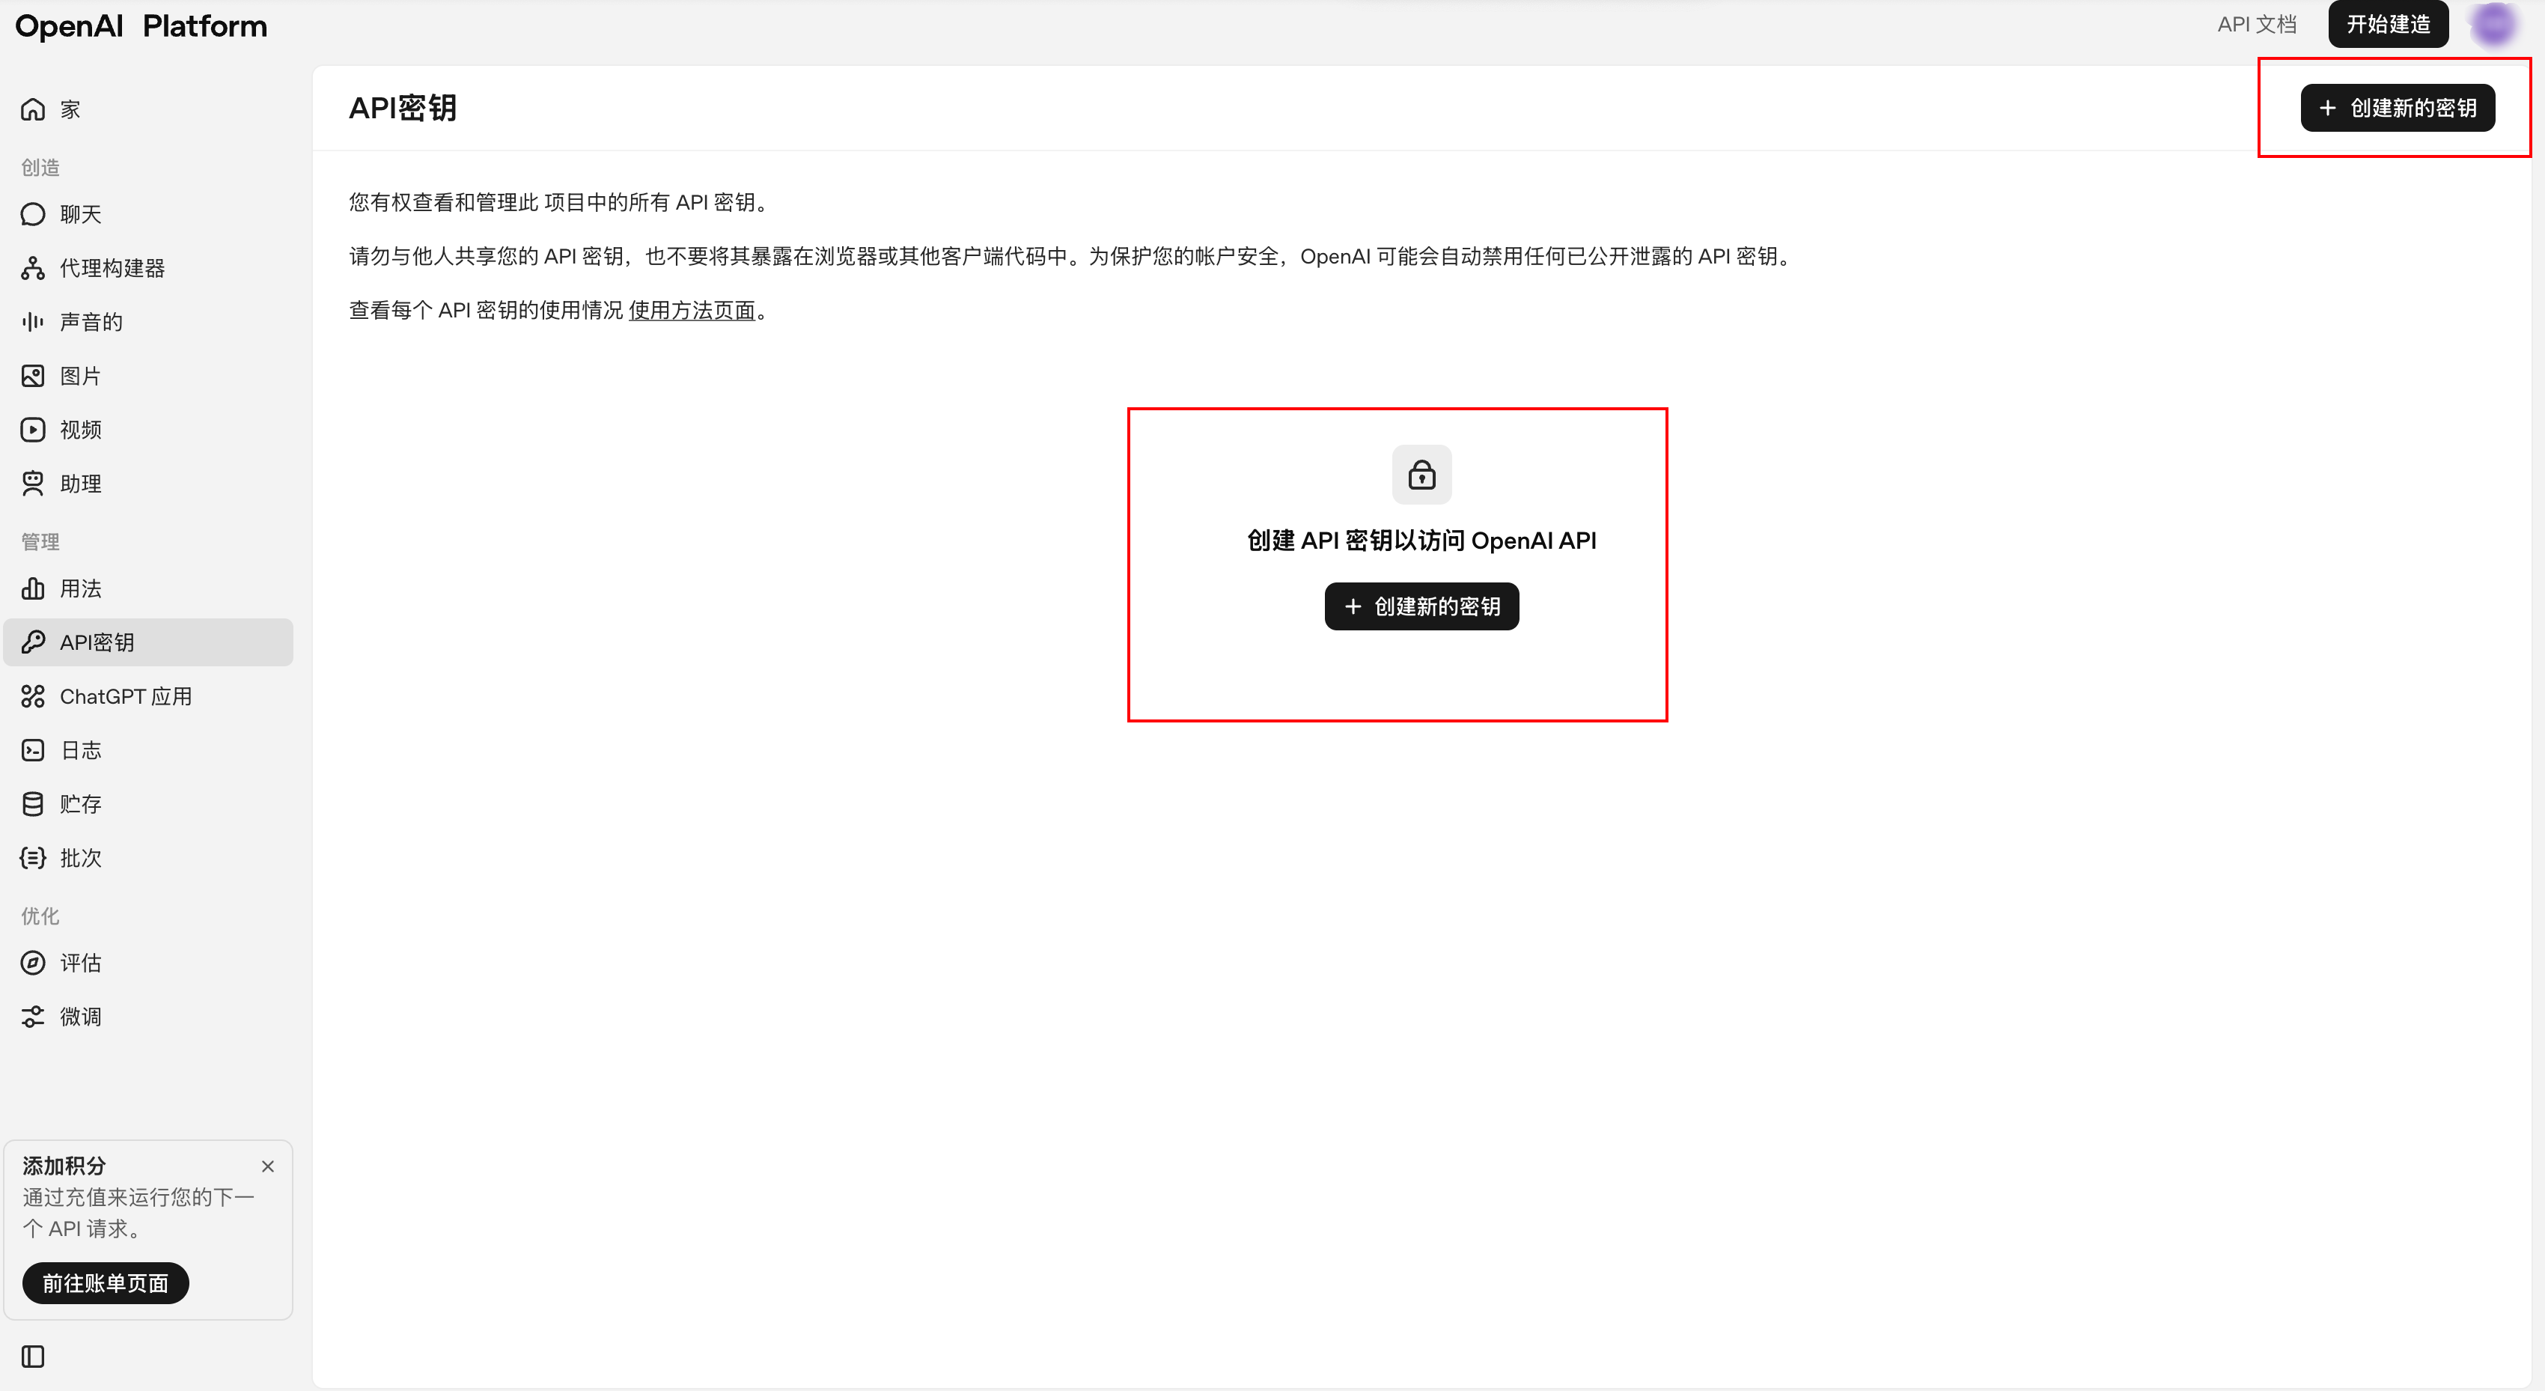Select the audio (声音的) waveform icon

(33, 322)
